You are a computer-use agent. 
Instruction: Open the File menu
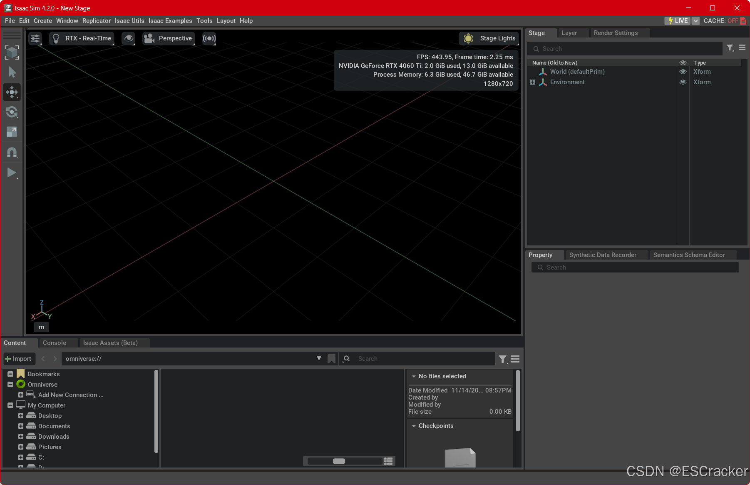click(x=10, y=21)
